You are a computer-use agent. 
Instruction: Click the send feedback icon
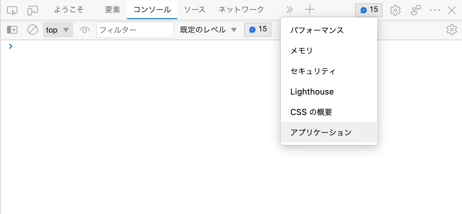pos(416,10)
